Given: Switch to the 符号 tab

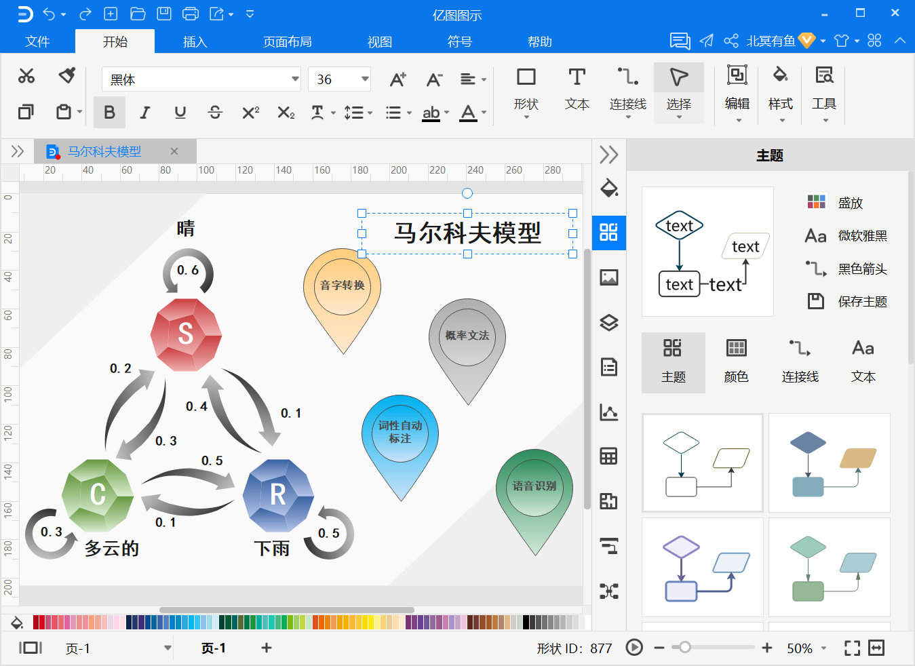Looking at the screenshot, I should tap(460, 41).
